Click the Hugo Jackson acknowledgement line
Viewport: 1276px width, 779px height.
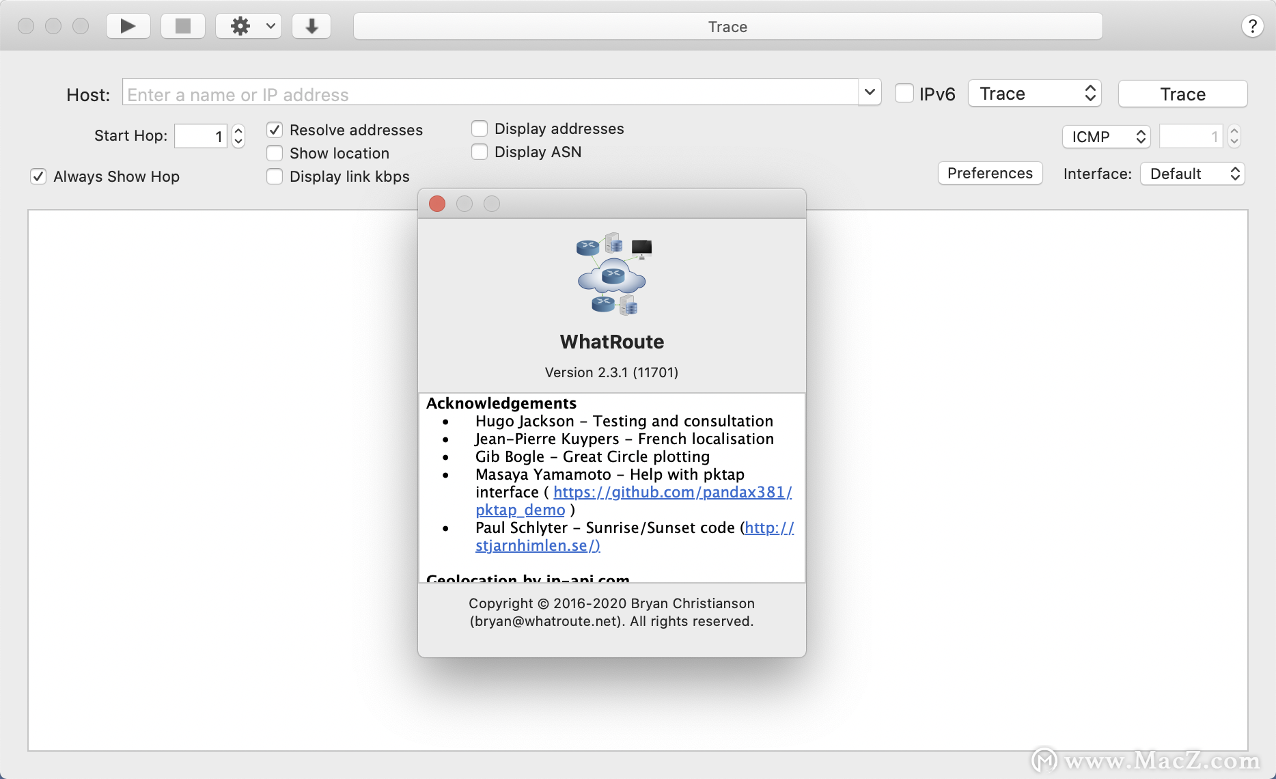point(624,421)
